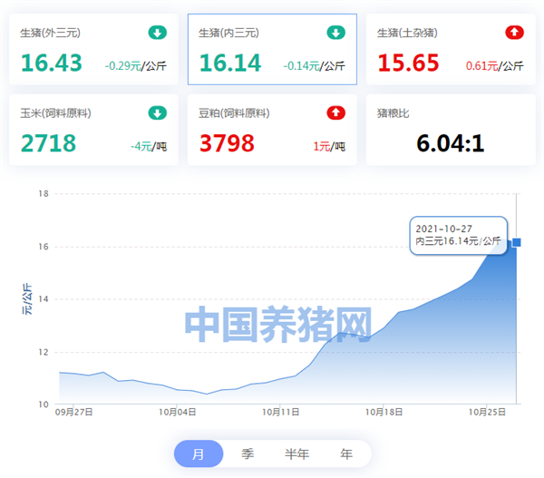
Task: Click the green down arrow on 生猪(外三元) card
Action: click(158, 33)
